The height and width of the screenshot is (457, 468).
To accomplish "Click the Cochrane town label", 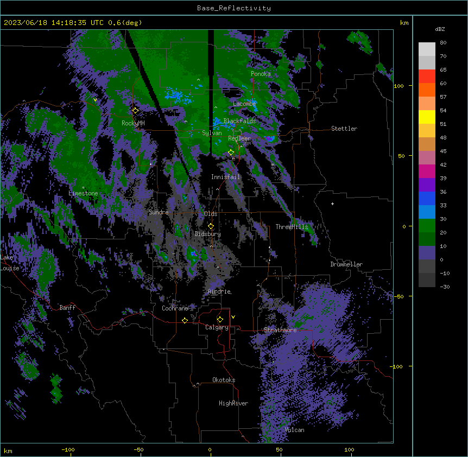I will point(175,308).
